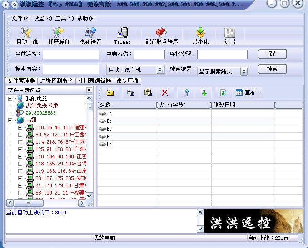
Task: Open the 工具(T) menu
Action: [65, 19]
